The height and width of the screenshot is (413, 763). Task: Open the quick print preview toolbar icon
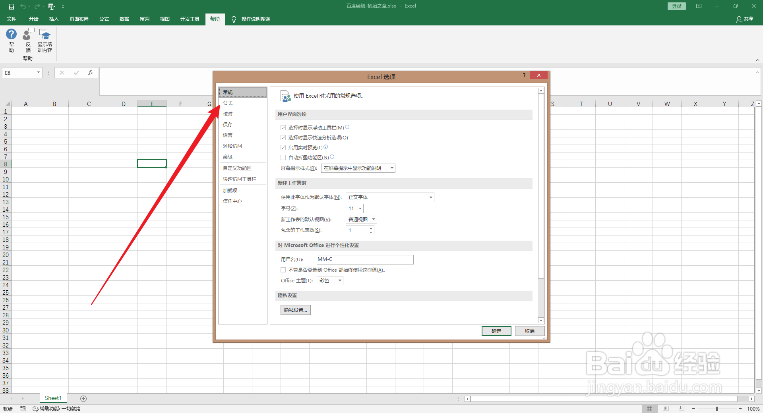click(51, 6)
